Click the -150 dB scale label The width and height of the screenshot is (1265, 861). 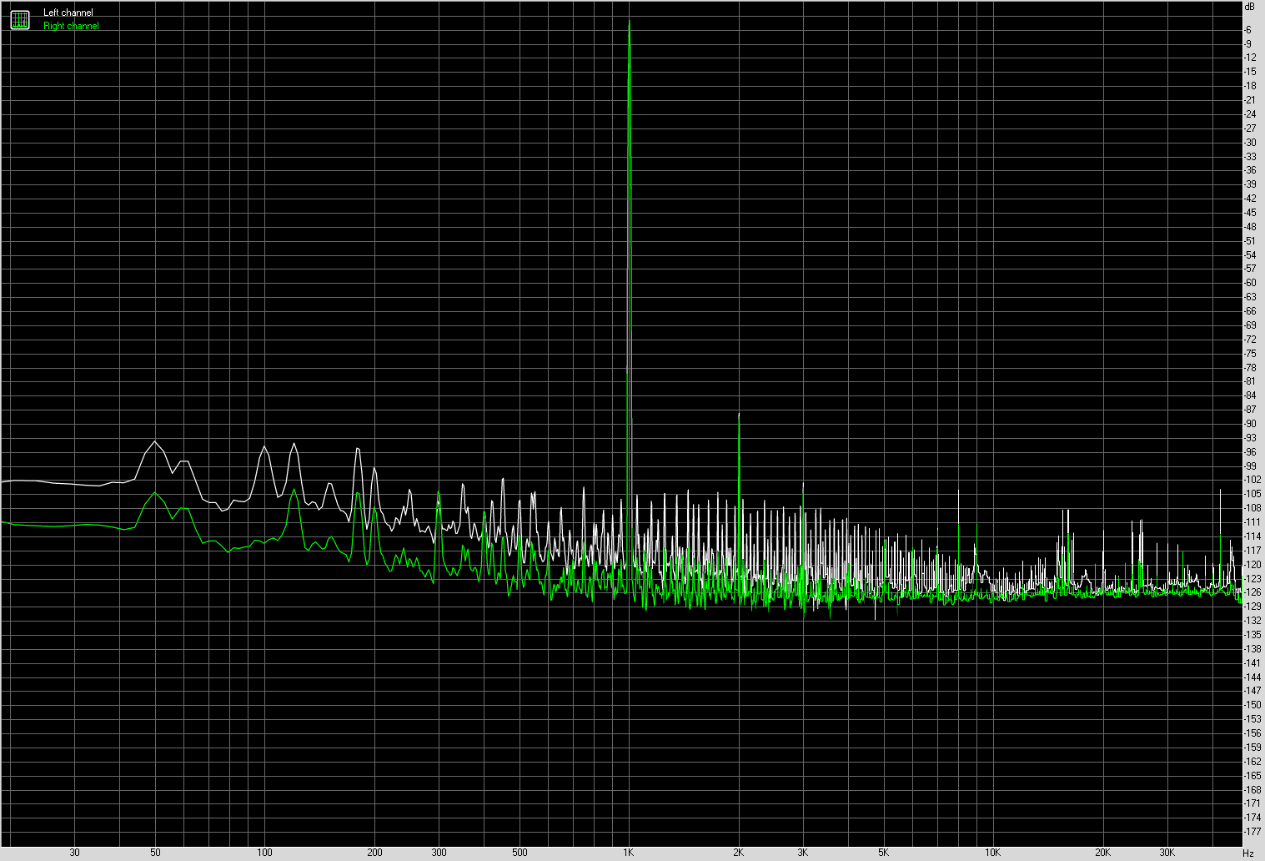point(1252,704)
